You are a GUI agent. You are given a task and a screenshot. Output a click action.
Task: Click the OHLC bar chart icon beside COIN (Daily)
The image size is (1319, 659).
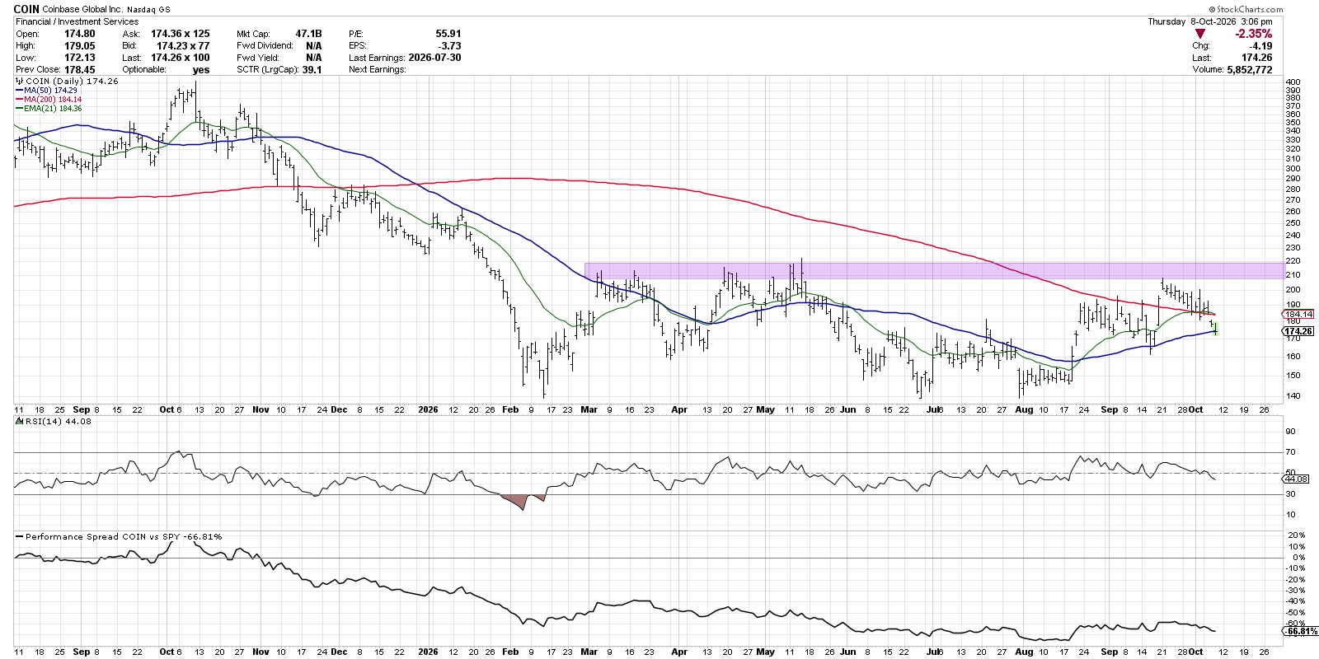click(19, 82)
